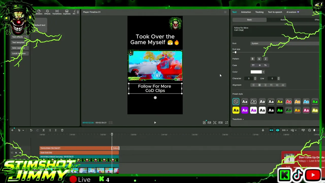Split the clip at playhead

coord(43,130)
